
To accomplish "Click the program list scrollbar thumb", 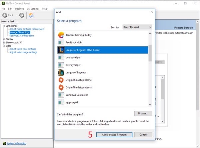I will click(150, 53).
